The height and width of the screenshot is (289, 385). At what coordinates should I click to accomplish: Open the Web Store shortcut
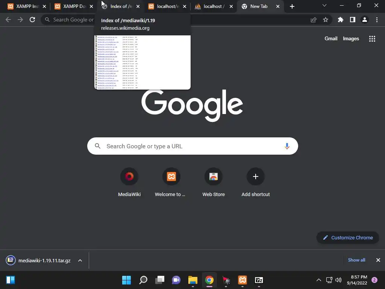click(x=214, y=183)
